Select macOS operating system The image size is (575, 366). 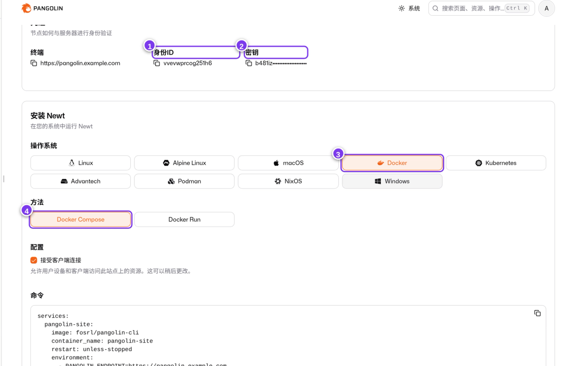point(288,163)
